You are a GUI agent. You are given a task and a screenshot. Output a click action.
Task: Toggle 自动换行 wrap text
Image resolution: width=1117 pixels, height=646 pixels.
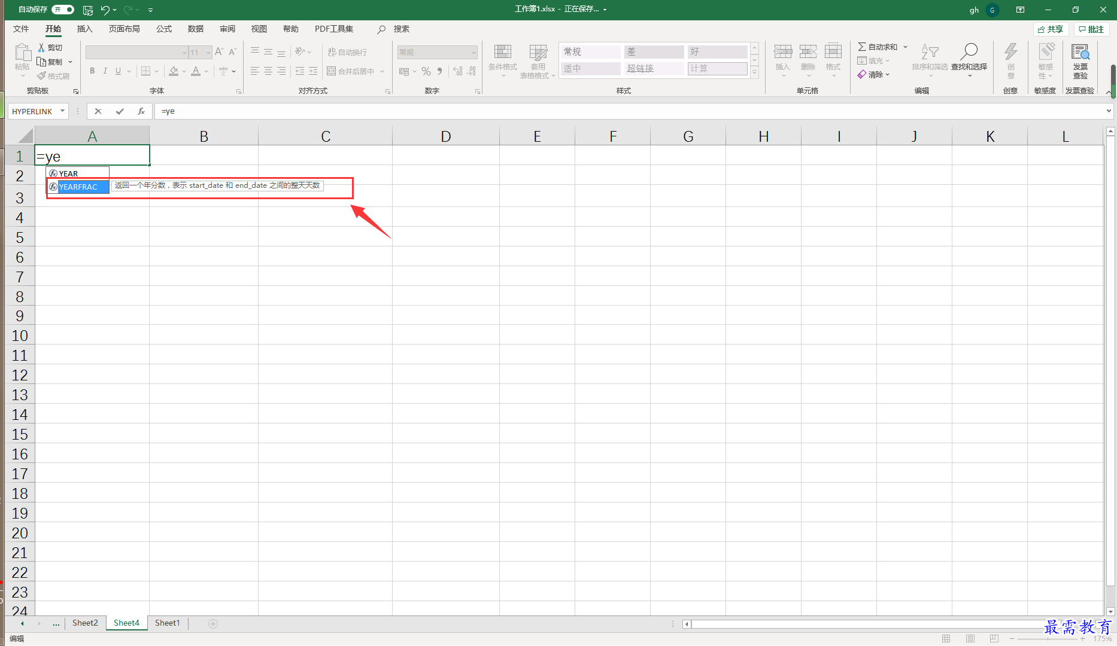point(347,52)
